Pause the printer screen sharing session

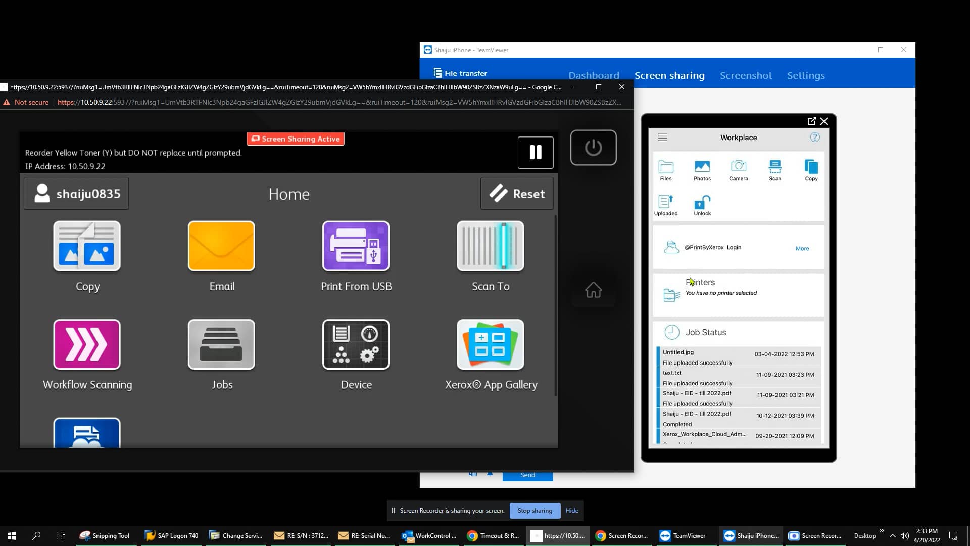click(x=536, y=152)
